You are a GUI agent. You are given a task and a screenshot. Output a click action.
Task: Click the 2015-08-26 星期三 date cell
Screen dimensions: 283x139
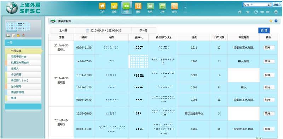pyautogui.click(x=61, y=80)
